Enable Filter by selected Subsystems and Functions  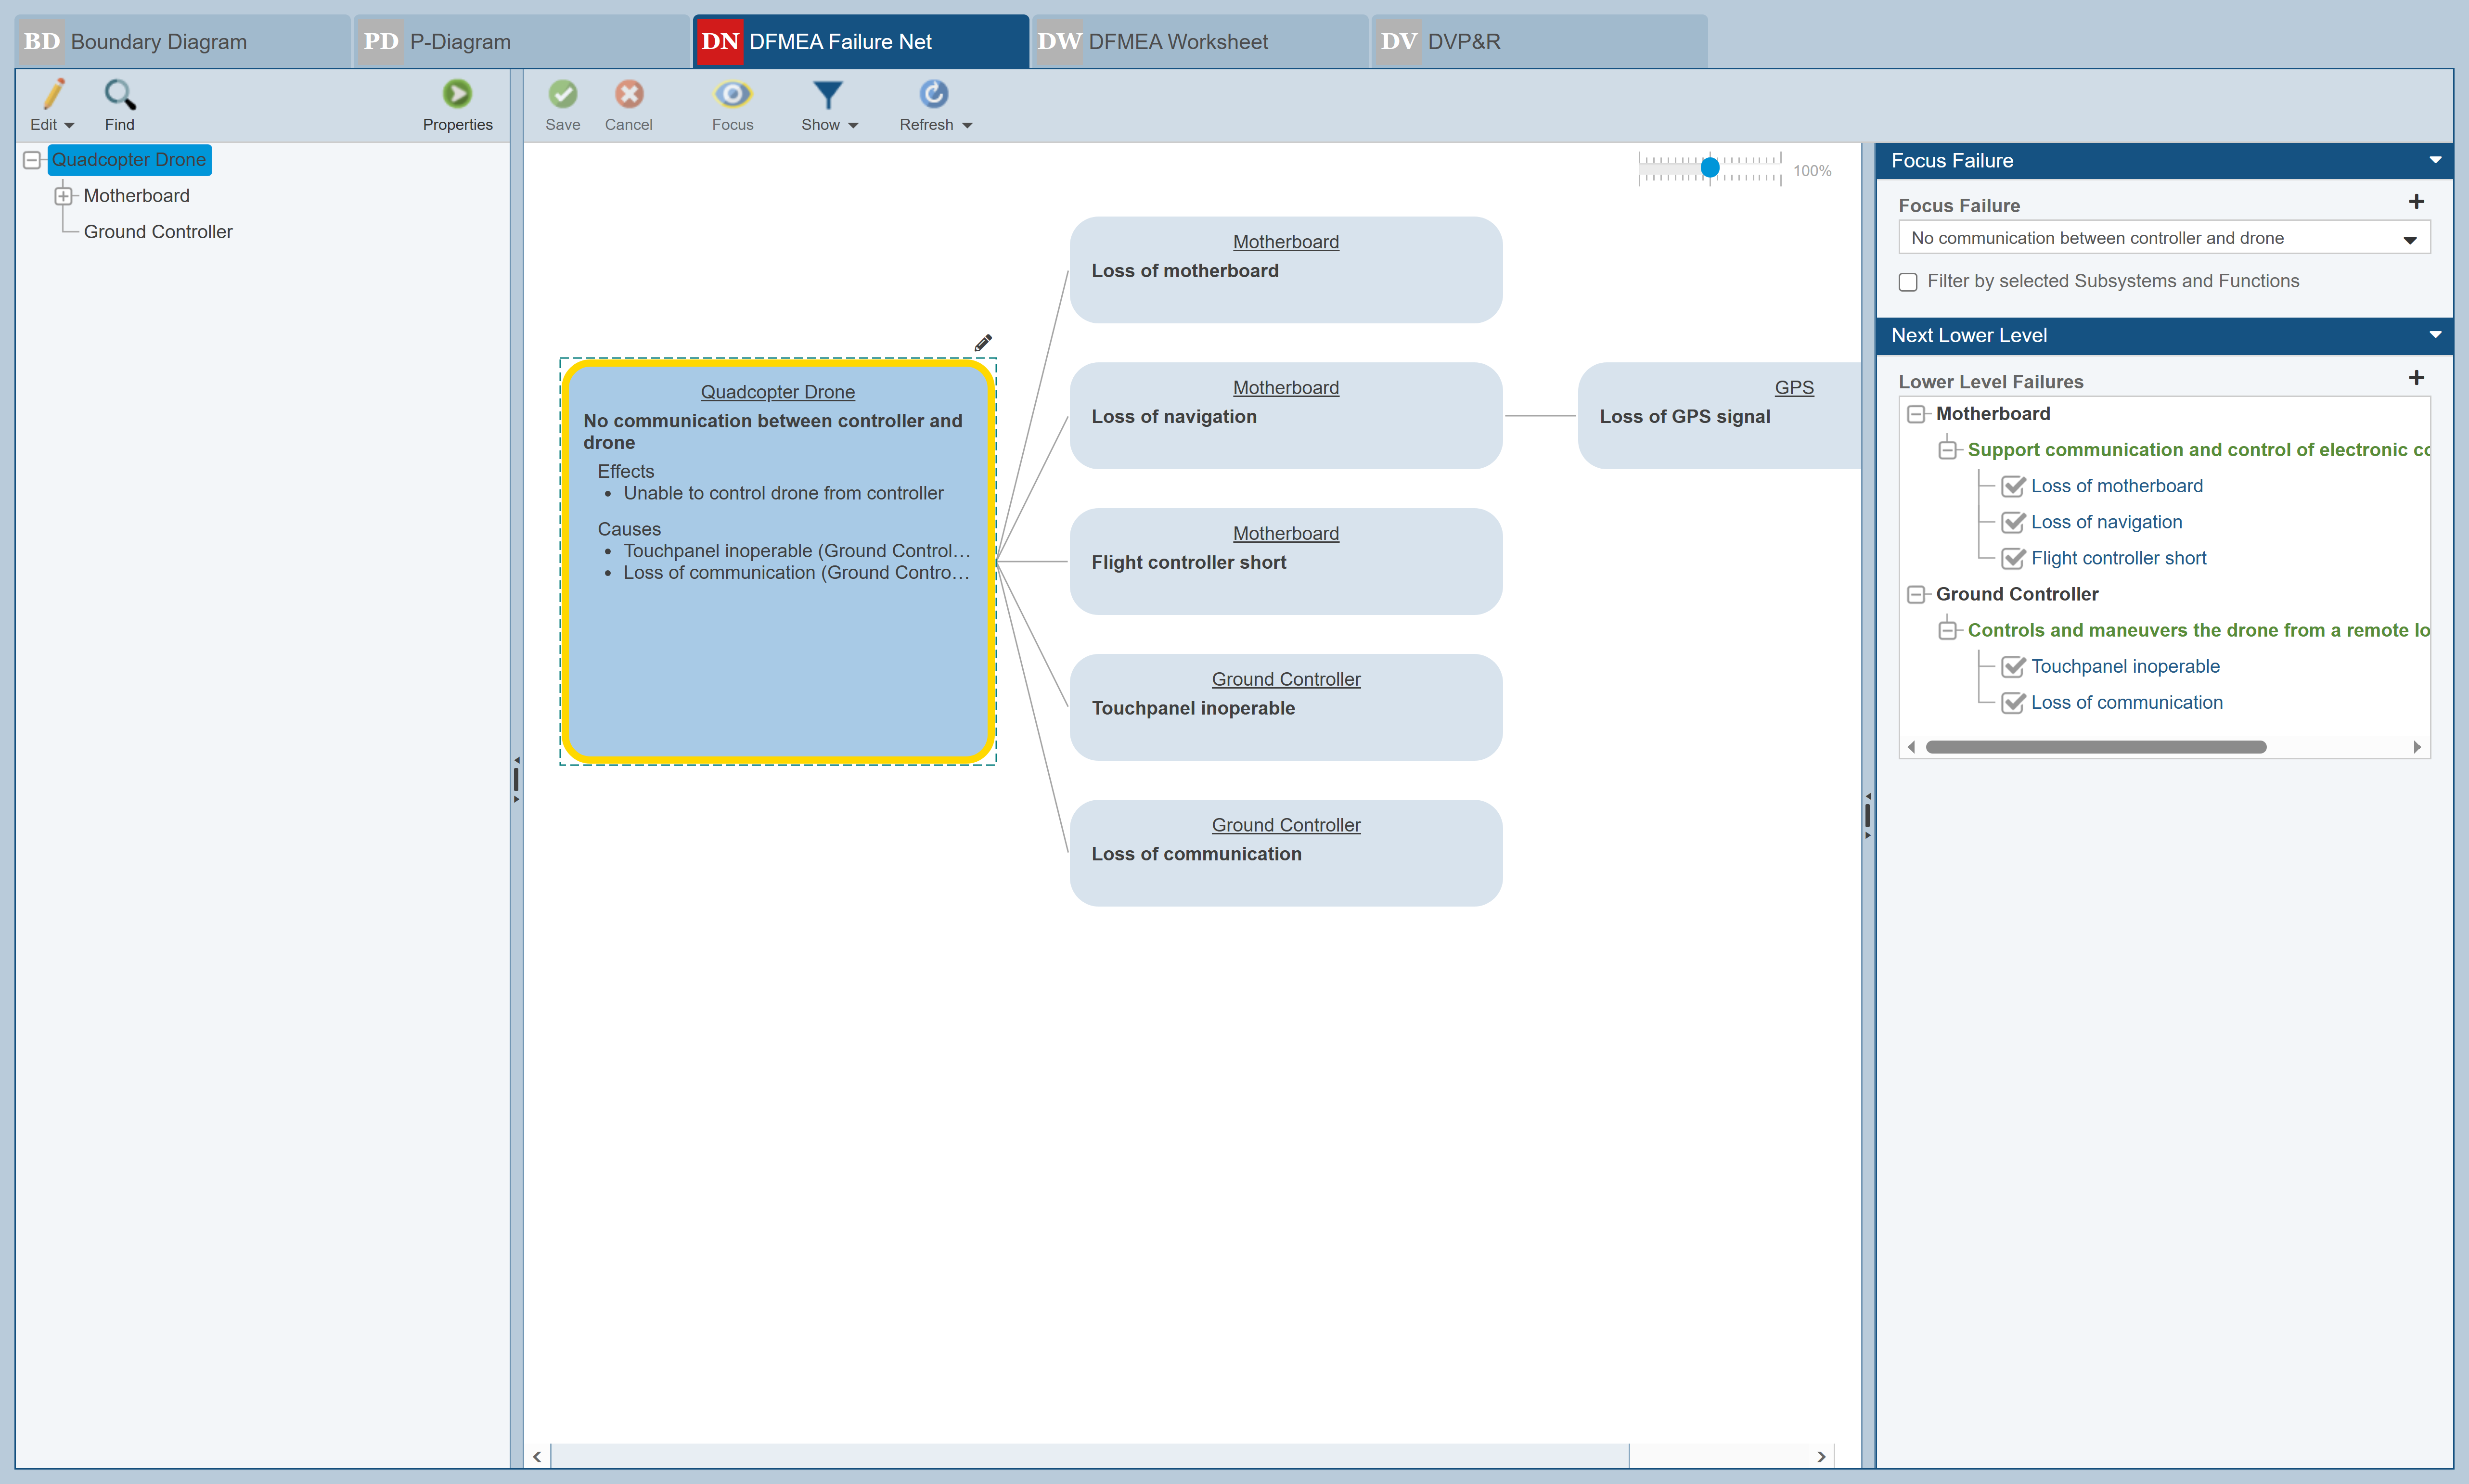[1908, 282]
